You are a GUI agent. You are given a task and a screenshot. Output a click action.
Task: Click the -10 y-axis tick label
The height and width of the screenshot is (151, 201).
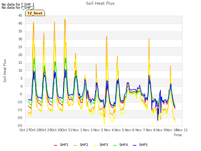tap(19, 102)
